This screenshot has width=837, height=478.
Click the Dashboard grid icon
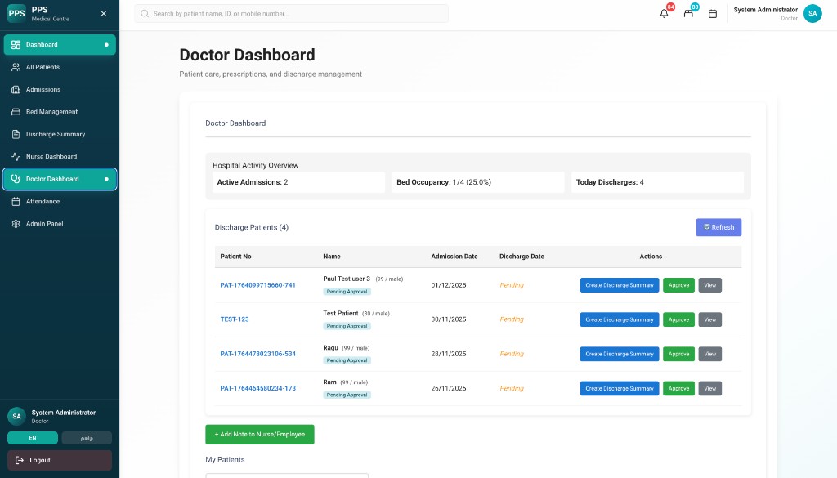[16, 45]
